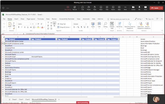Open the font colour picker
This screenshot has width=165, height=104.
pyautogui.click(x=42, y=27)
